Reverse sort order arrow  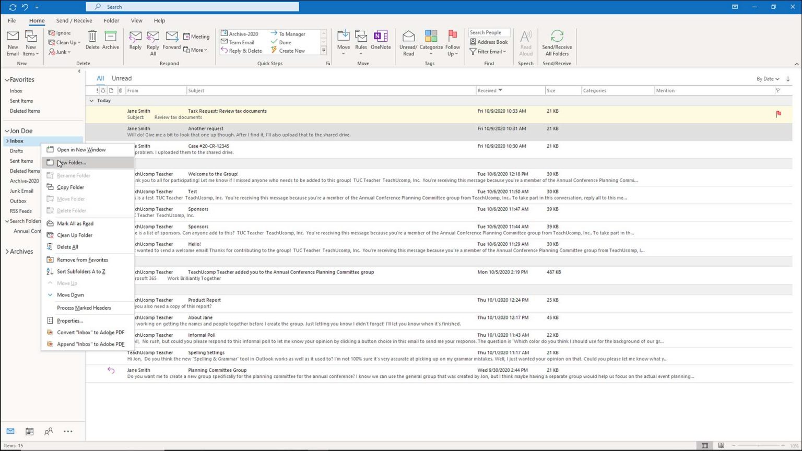(x=788, y=79)
